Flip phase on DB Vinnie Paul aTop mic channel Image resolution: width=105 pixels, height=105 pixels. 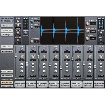[x=44, y=71]
